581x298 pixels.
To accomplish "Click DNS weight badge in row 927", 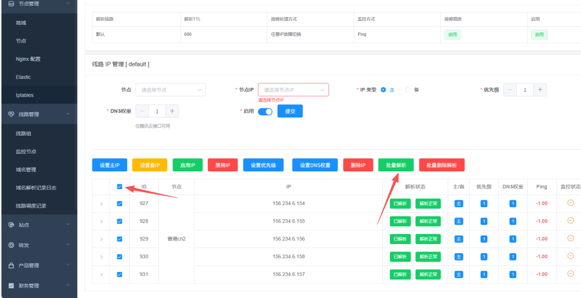I will pyautogui.click(x=513, y=203).
